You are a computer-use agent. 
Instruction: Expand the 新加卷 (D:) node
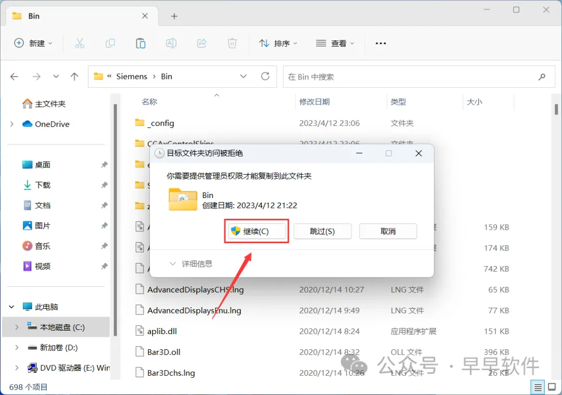point(17,347)
